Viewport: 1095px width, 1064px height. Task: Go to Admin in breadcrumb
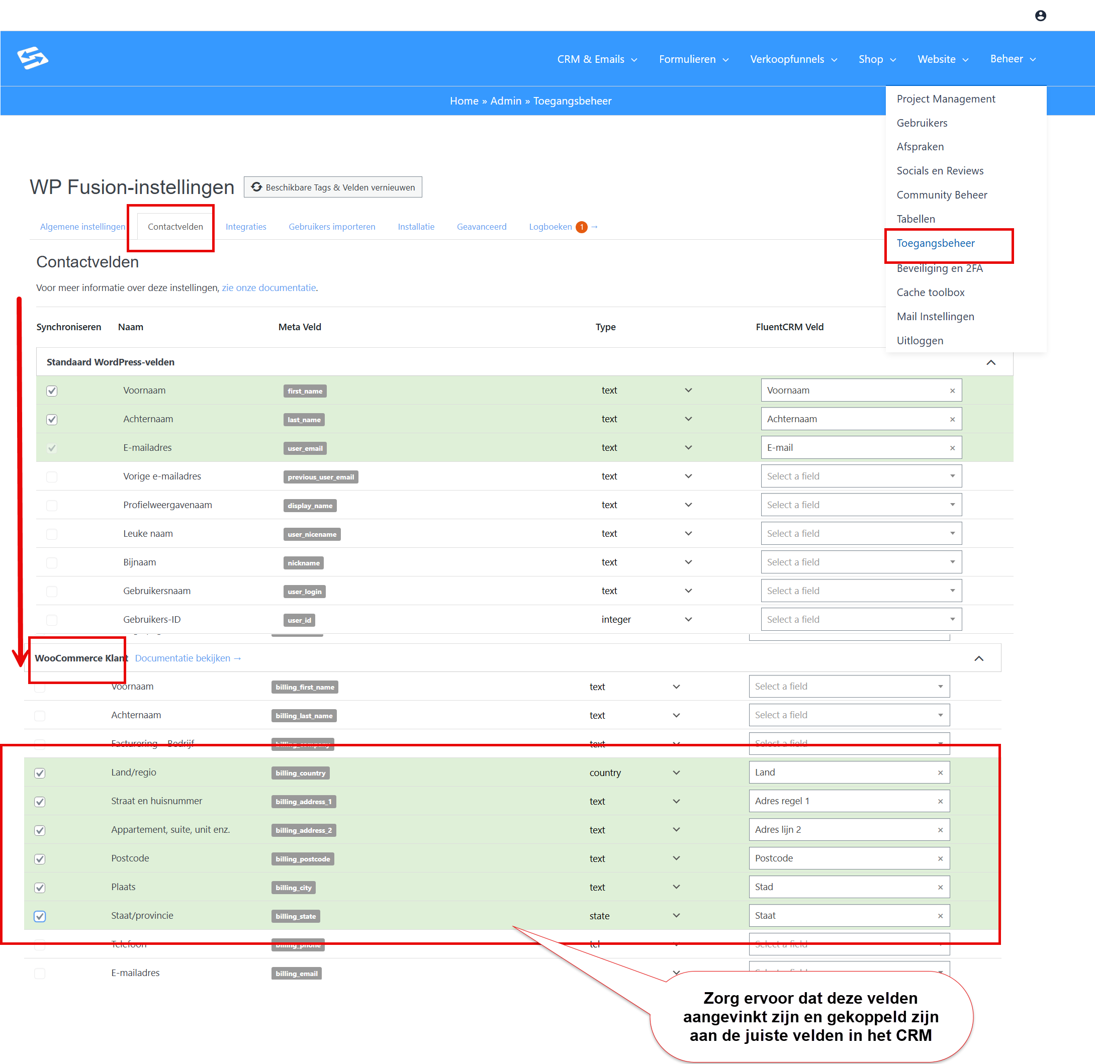(505, 101)
